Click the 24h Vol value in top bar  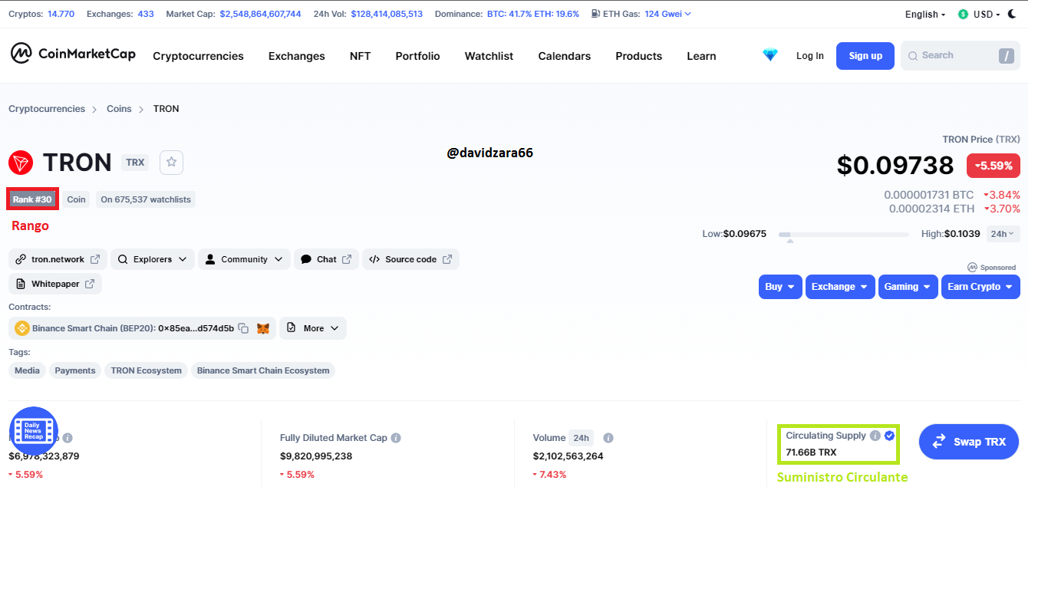[387, 14]
